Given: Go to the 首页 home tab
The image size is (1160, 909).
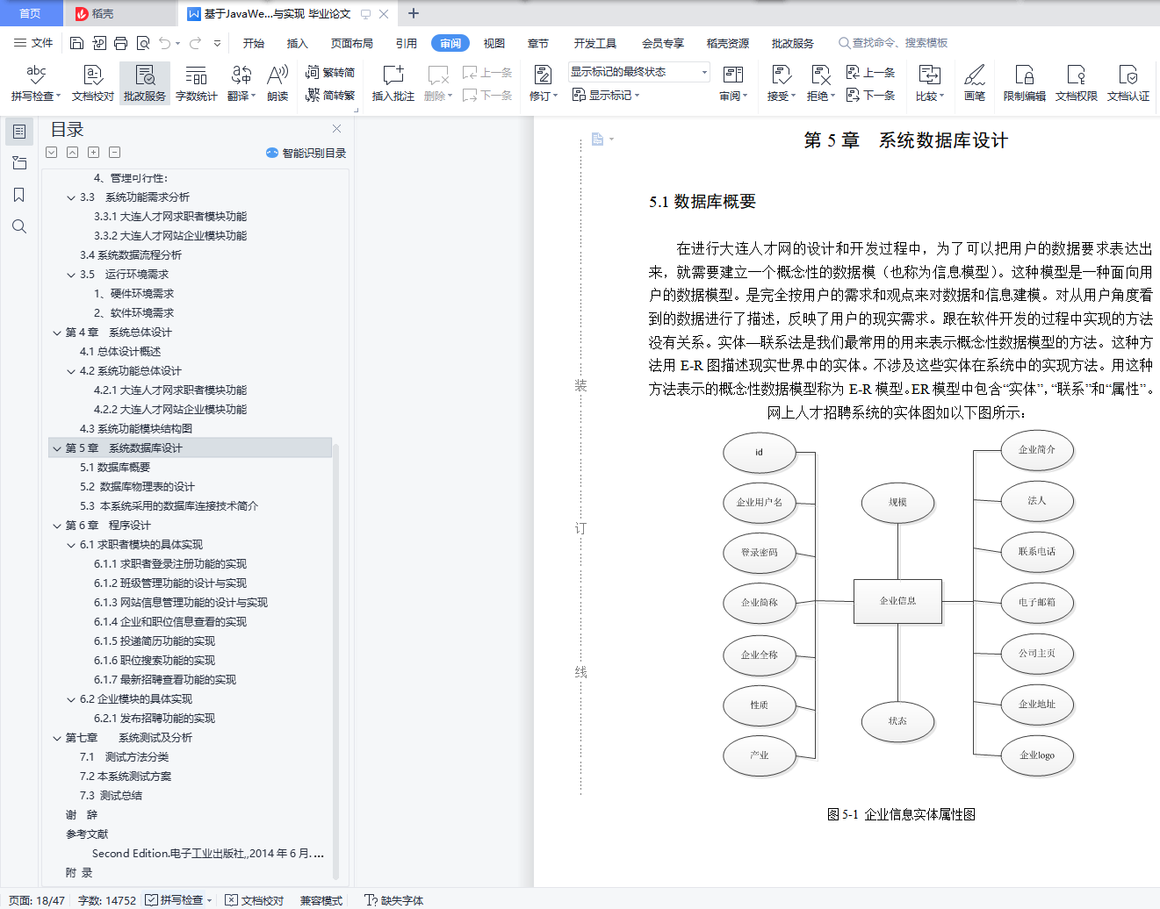Looking at the screenshot, I should [x=31, y=13].
